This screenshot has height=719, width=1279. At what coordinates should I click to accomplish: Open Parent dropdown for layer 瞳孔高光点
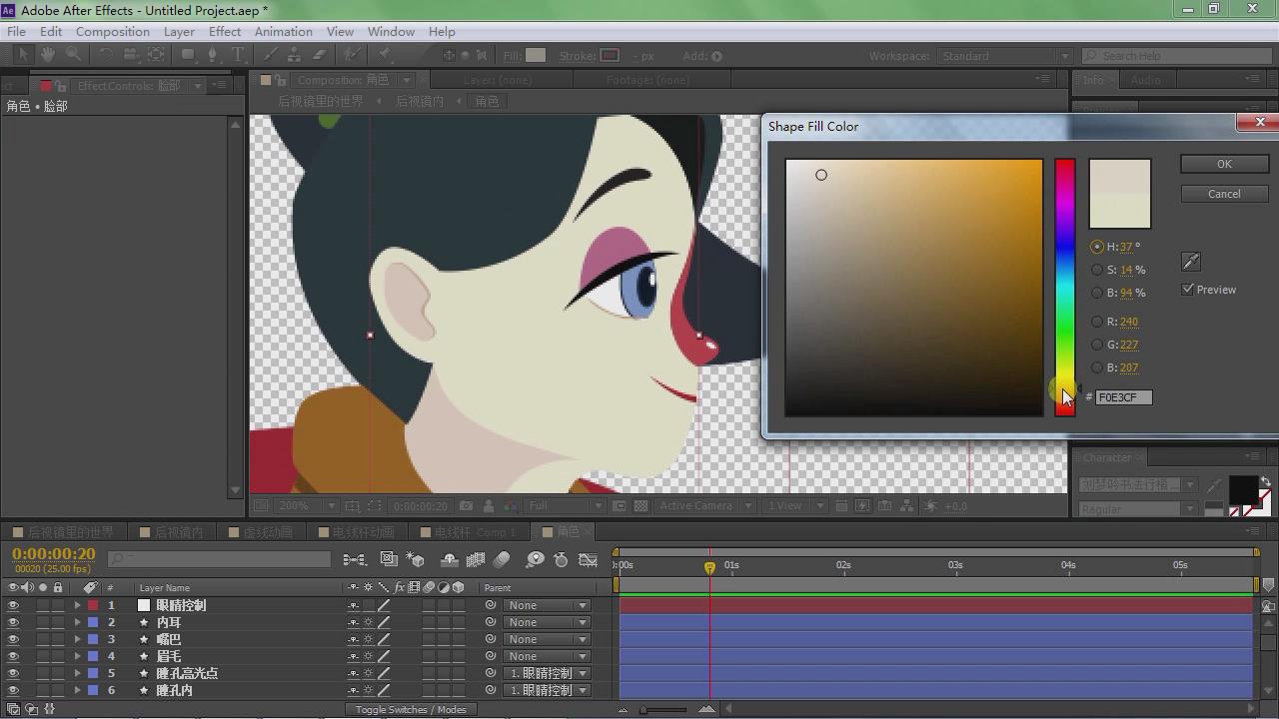click(547, 673)
